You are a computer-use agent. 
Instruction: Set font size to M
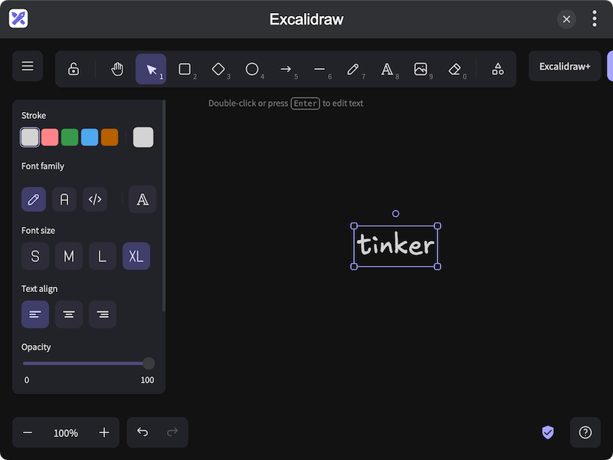pos(69,256)
